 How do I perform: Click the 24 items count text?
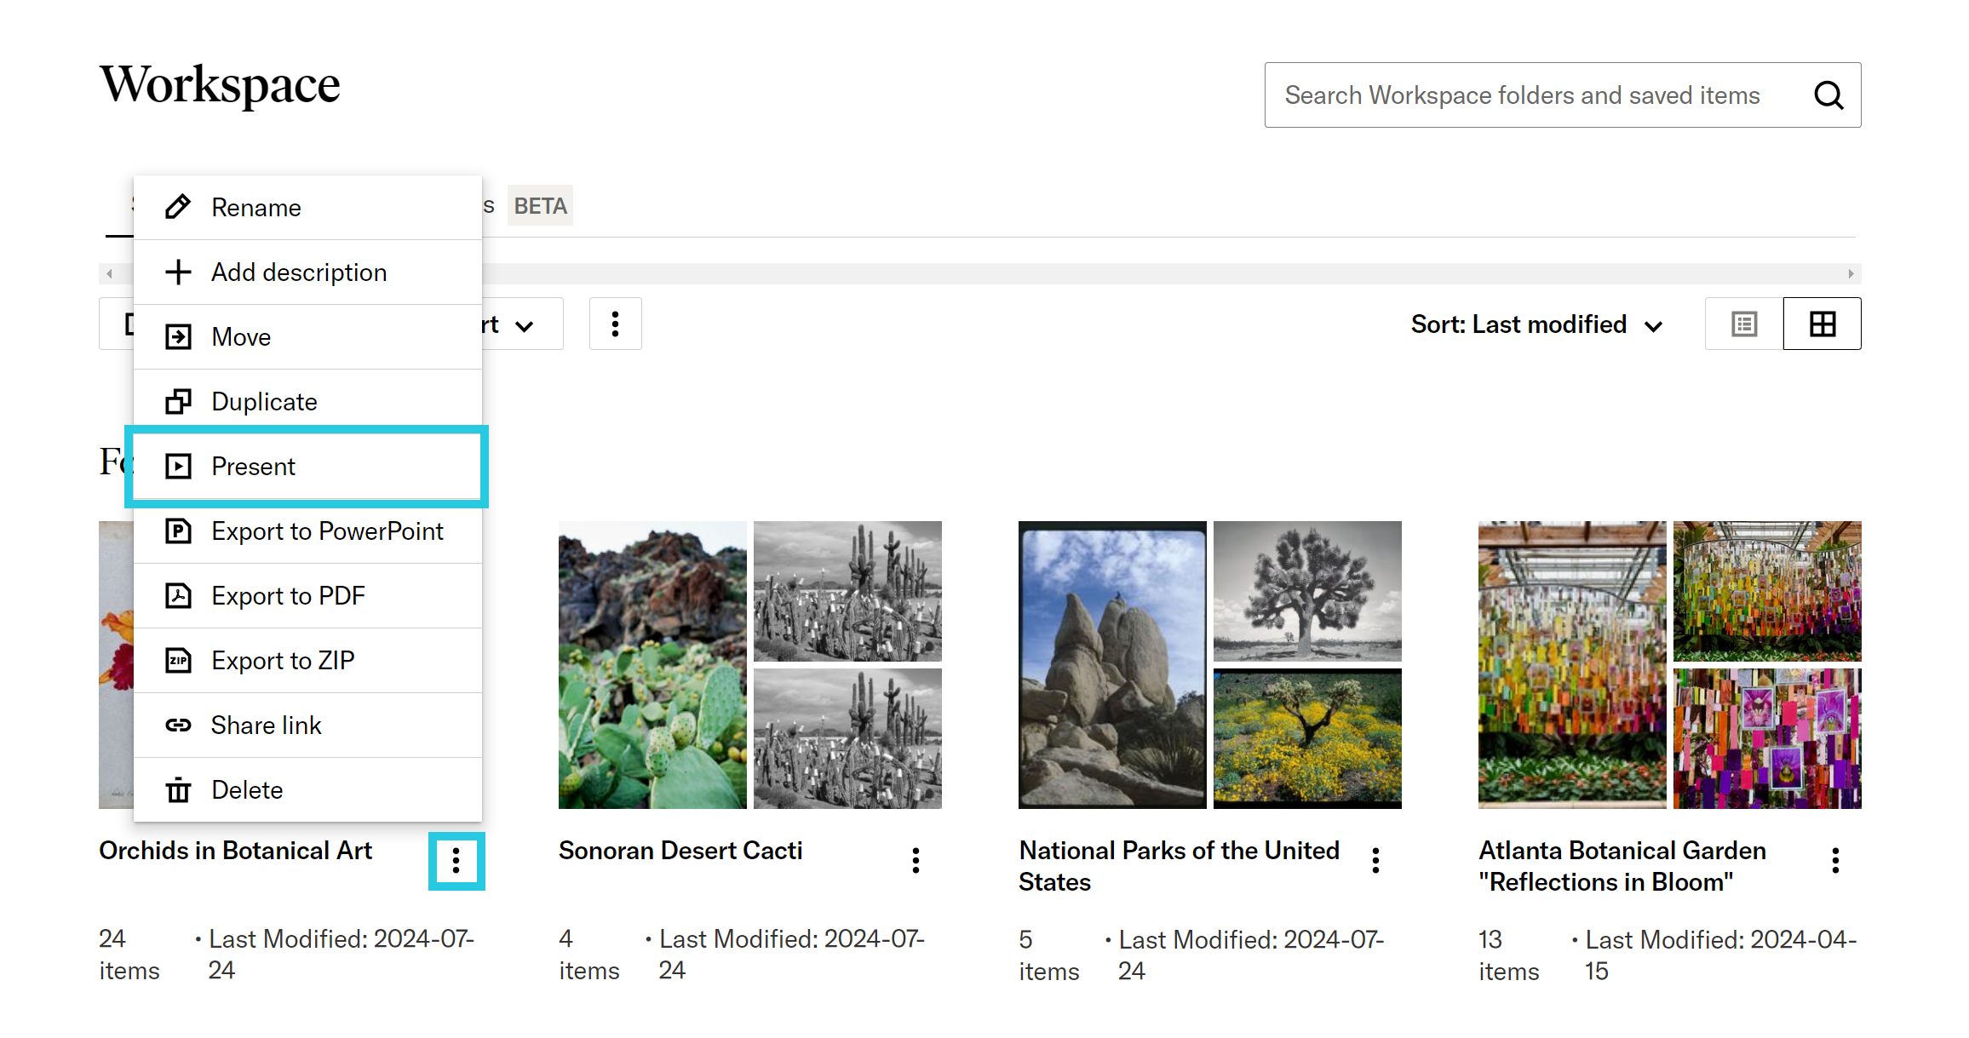(129, 955)
